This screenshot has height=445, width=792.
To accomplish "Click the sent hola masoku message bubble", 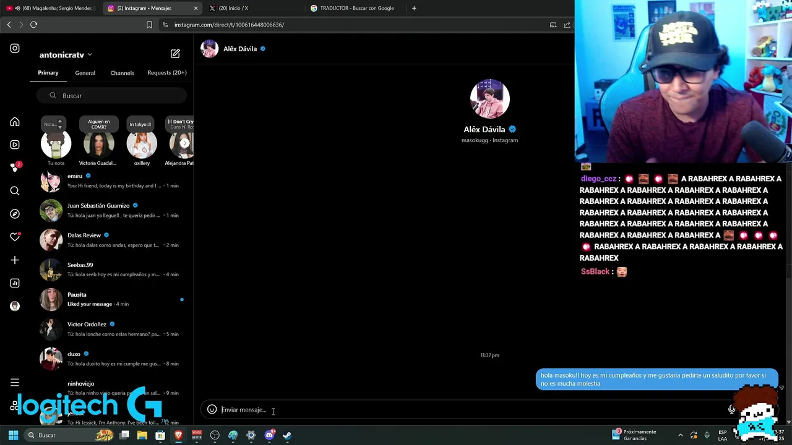I will [656, 379].
